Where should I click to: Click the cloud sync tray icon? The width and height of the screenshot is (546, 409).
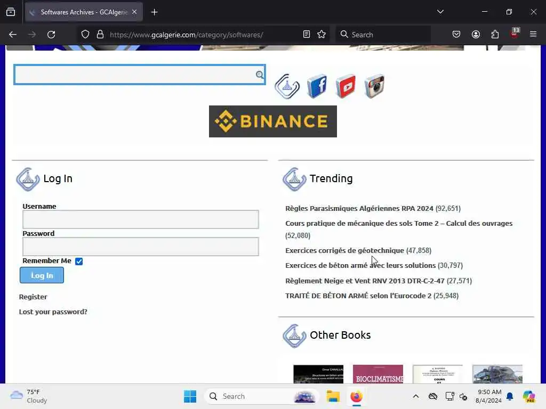[x=433, y=396]
